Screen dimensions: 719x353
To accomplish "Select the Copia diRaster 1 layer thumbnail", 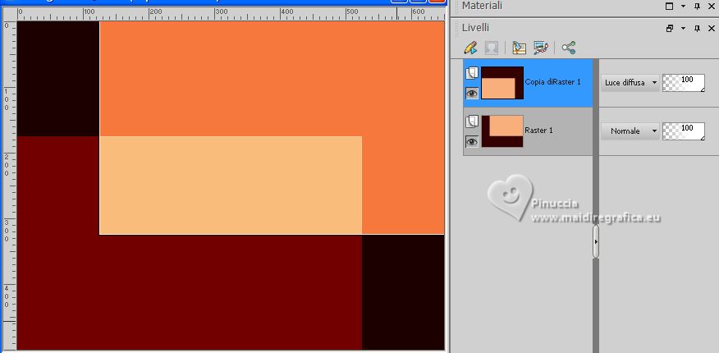I will coord(502,83).
